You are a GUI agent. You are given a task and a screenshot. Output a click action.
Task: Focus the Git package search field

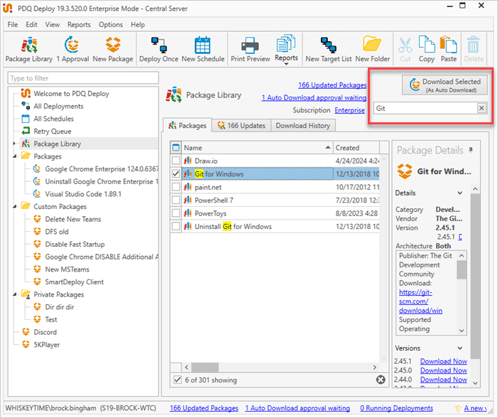tap(425, 108)
